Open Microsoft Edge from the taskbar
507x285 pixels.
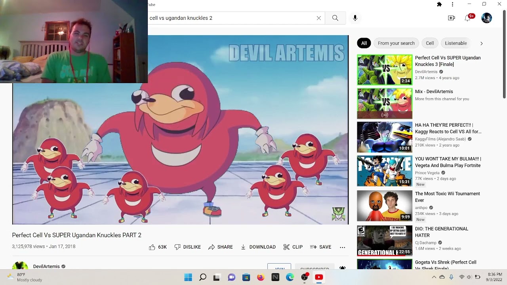point(290,277)
